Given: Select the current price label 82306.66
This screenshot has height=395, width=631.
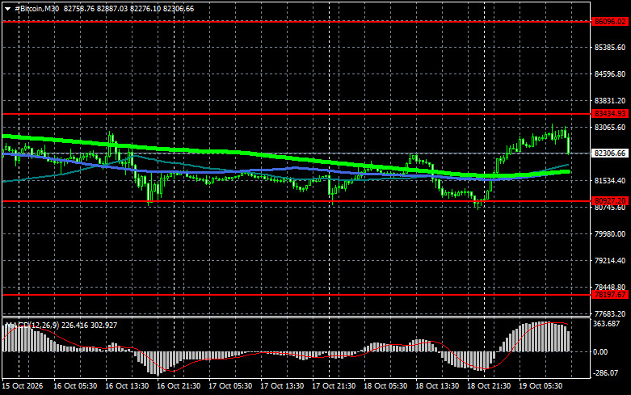Looking at the screenshot, I should (610, 153).
